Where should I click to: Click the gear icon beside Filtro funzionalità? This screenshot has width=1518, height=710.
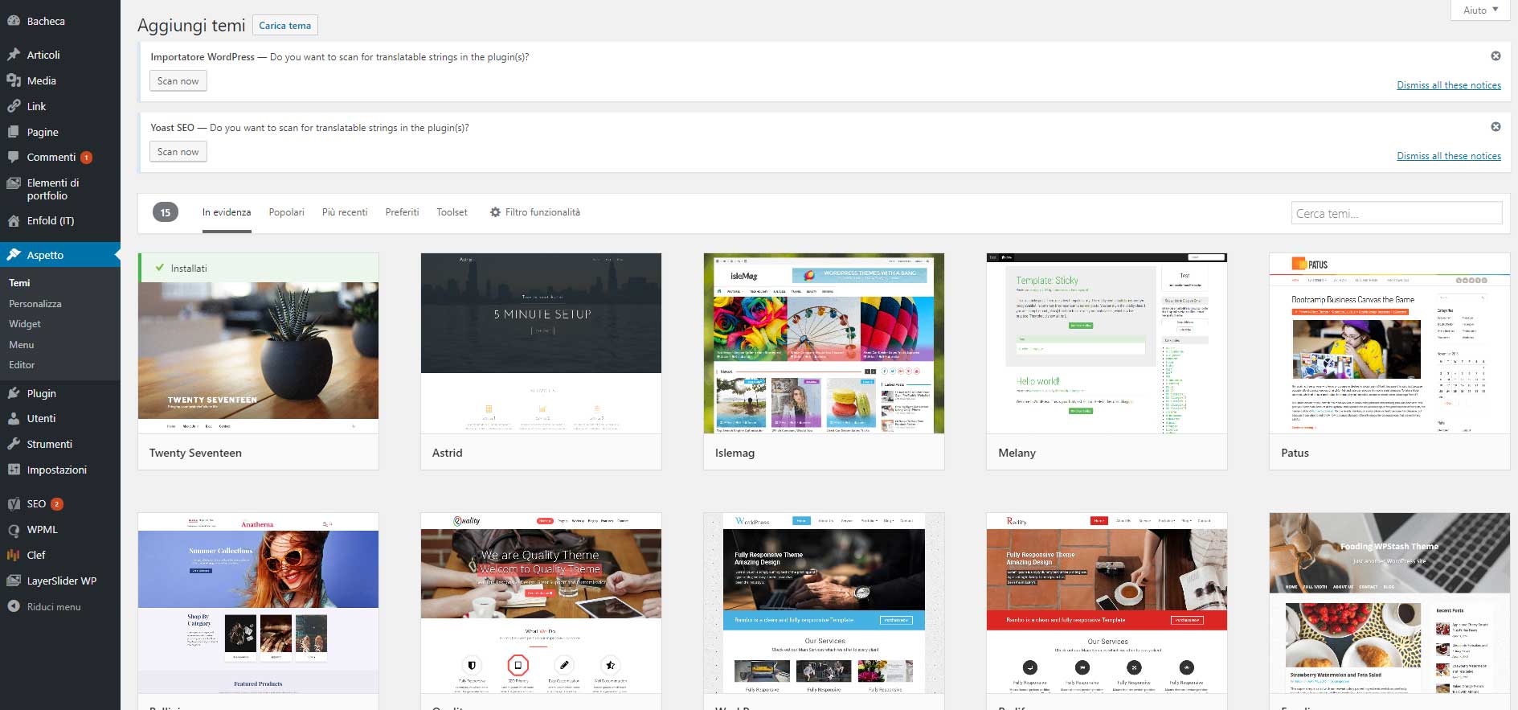495,212
